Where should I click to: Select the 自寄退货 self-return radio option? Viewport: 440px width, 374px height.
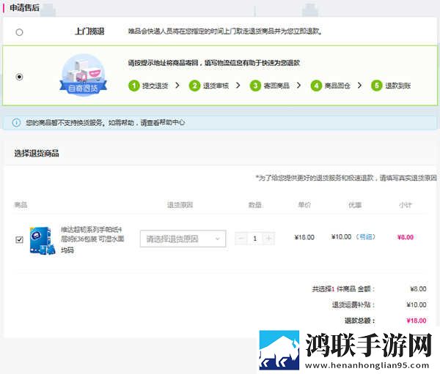click(x=19, y=77)
